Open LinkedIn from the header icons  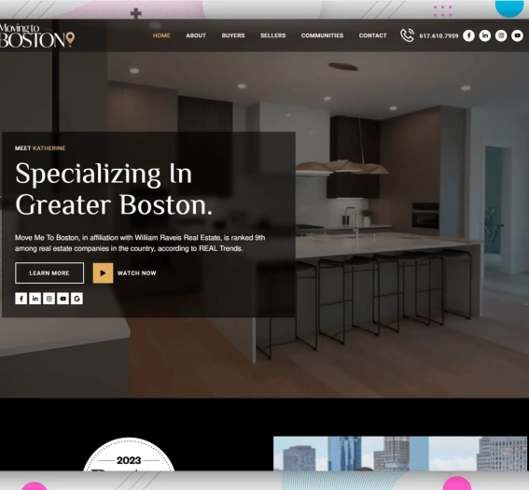(485, 35)
